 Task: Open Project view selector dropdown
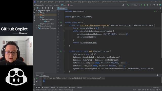[38, 8]
